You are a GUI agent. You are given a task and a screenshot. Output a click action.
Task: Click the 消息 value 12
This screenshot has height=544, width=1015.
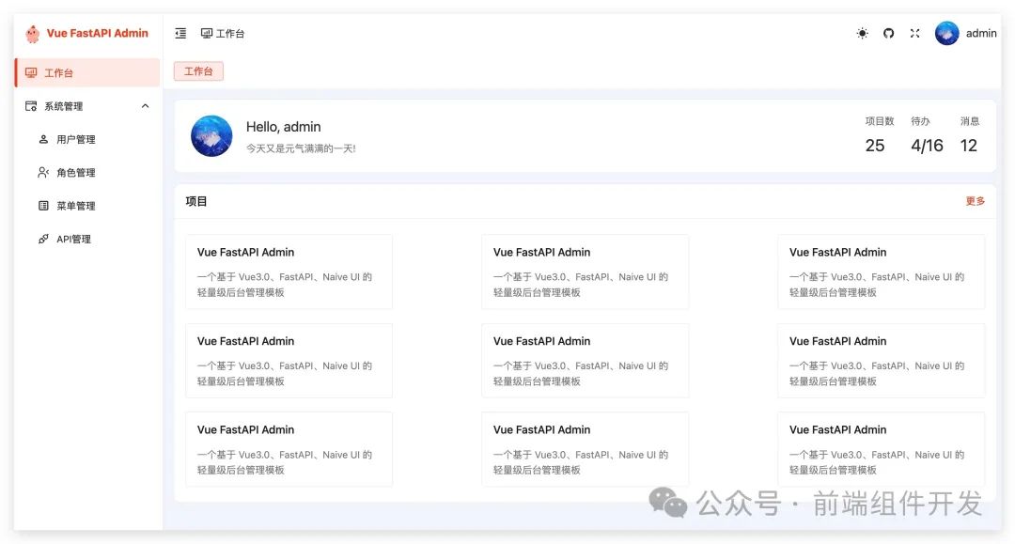(968, 146)
